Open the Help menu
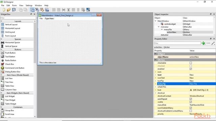216x121 pixels. point(46,5)
